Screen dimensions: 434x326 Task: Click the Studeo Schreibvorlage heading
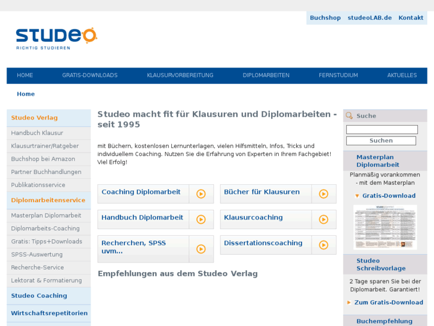(381, 264)
